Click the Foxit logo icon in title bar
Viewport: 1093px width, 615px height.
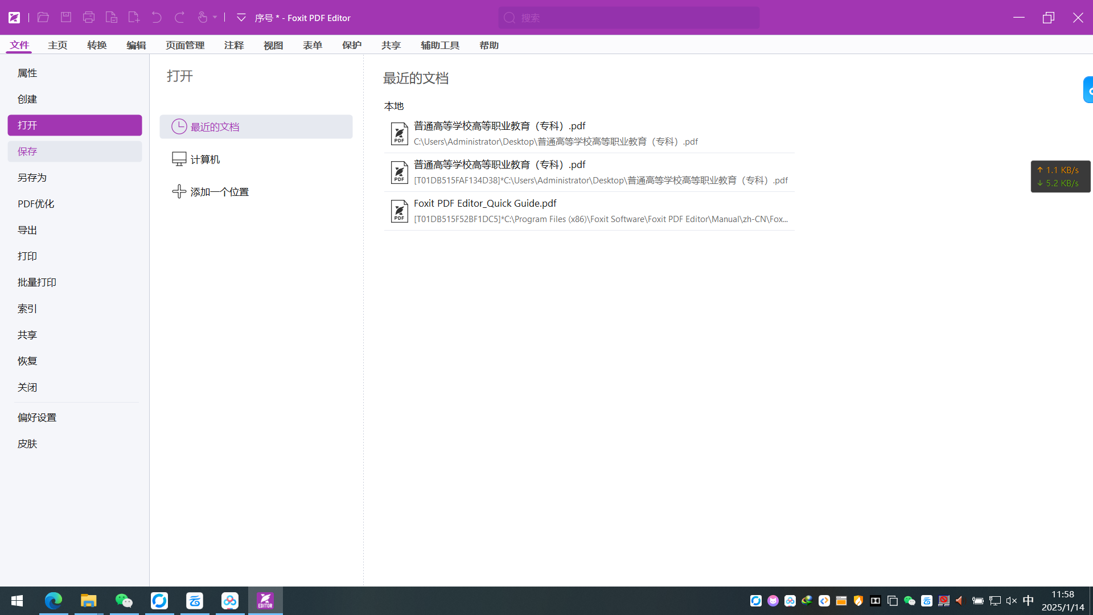point(14,18)
